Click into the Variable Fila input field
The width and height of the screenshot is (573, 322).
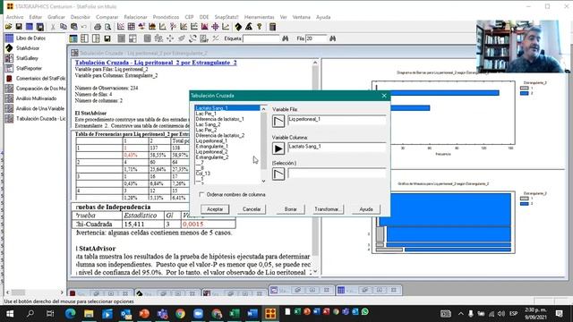[x=337, y=120]
